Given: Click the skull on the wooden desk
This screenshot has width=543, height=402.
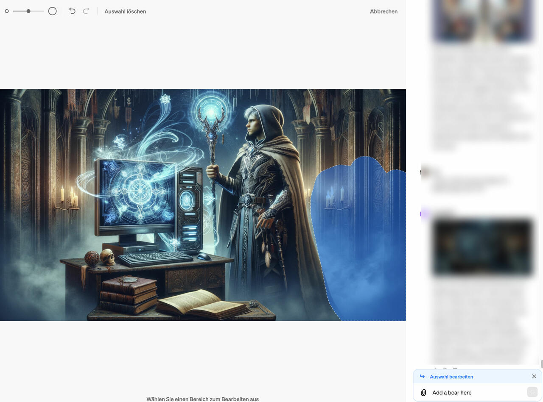Looking at the screenshot, I should coord(107,257).
